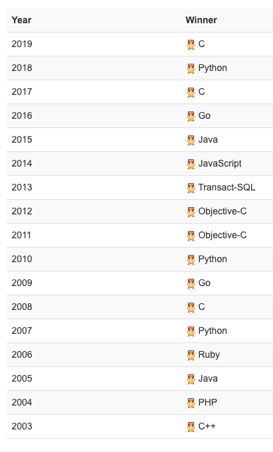The height and width of the screenshot is (452, 273).
Task: Click the medal icon in the 2016 row
Action: [191, 116]
